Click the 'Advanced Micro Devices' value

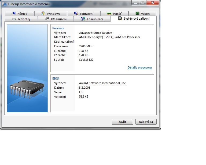[95, 33]
